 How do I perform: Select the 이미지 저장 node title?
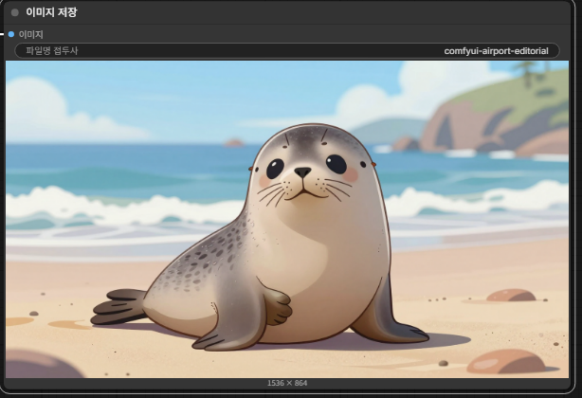click(51, 12)
